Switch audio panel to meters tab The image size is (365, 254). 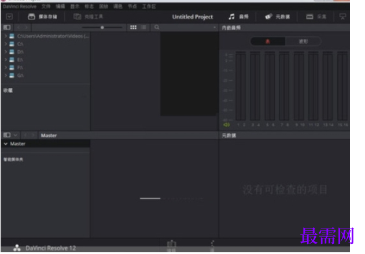[x=268, y=42]
